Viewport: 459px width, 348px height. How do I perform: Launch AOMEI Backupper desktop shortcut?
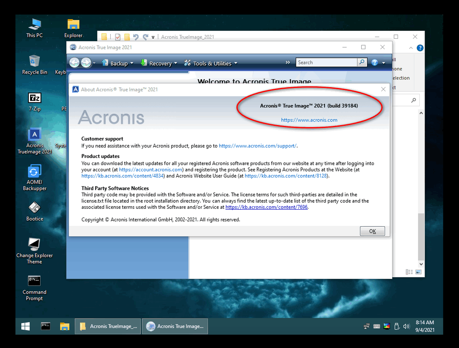click(34, 177)
